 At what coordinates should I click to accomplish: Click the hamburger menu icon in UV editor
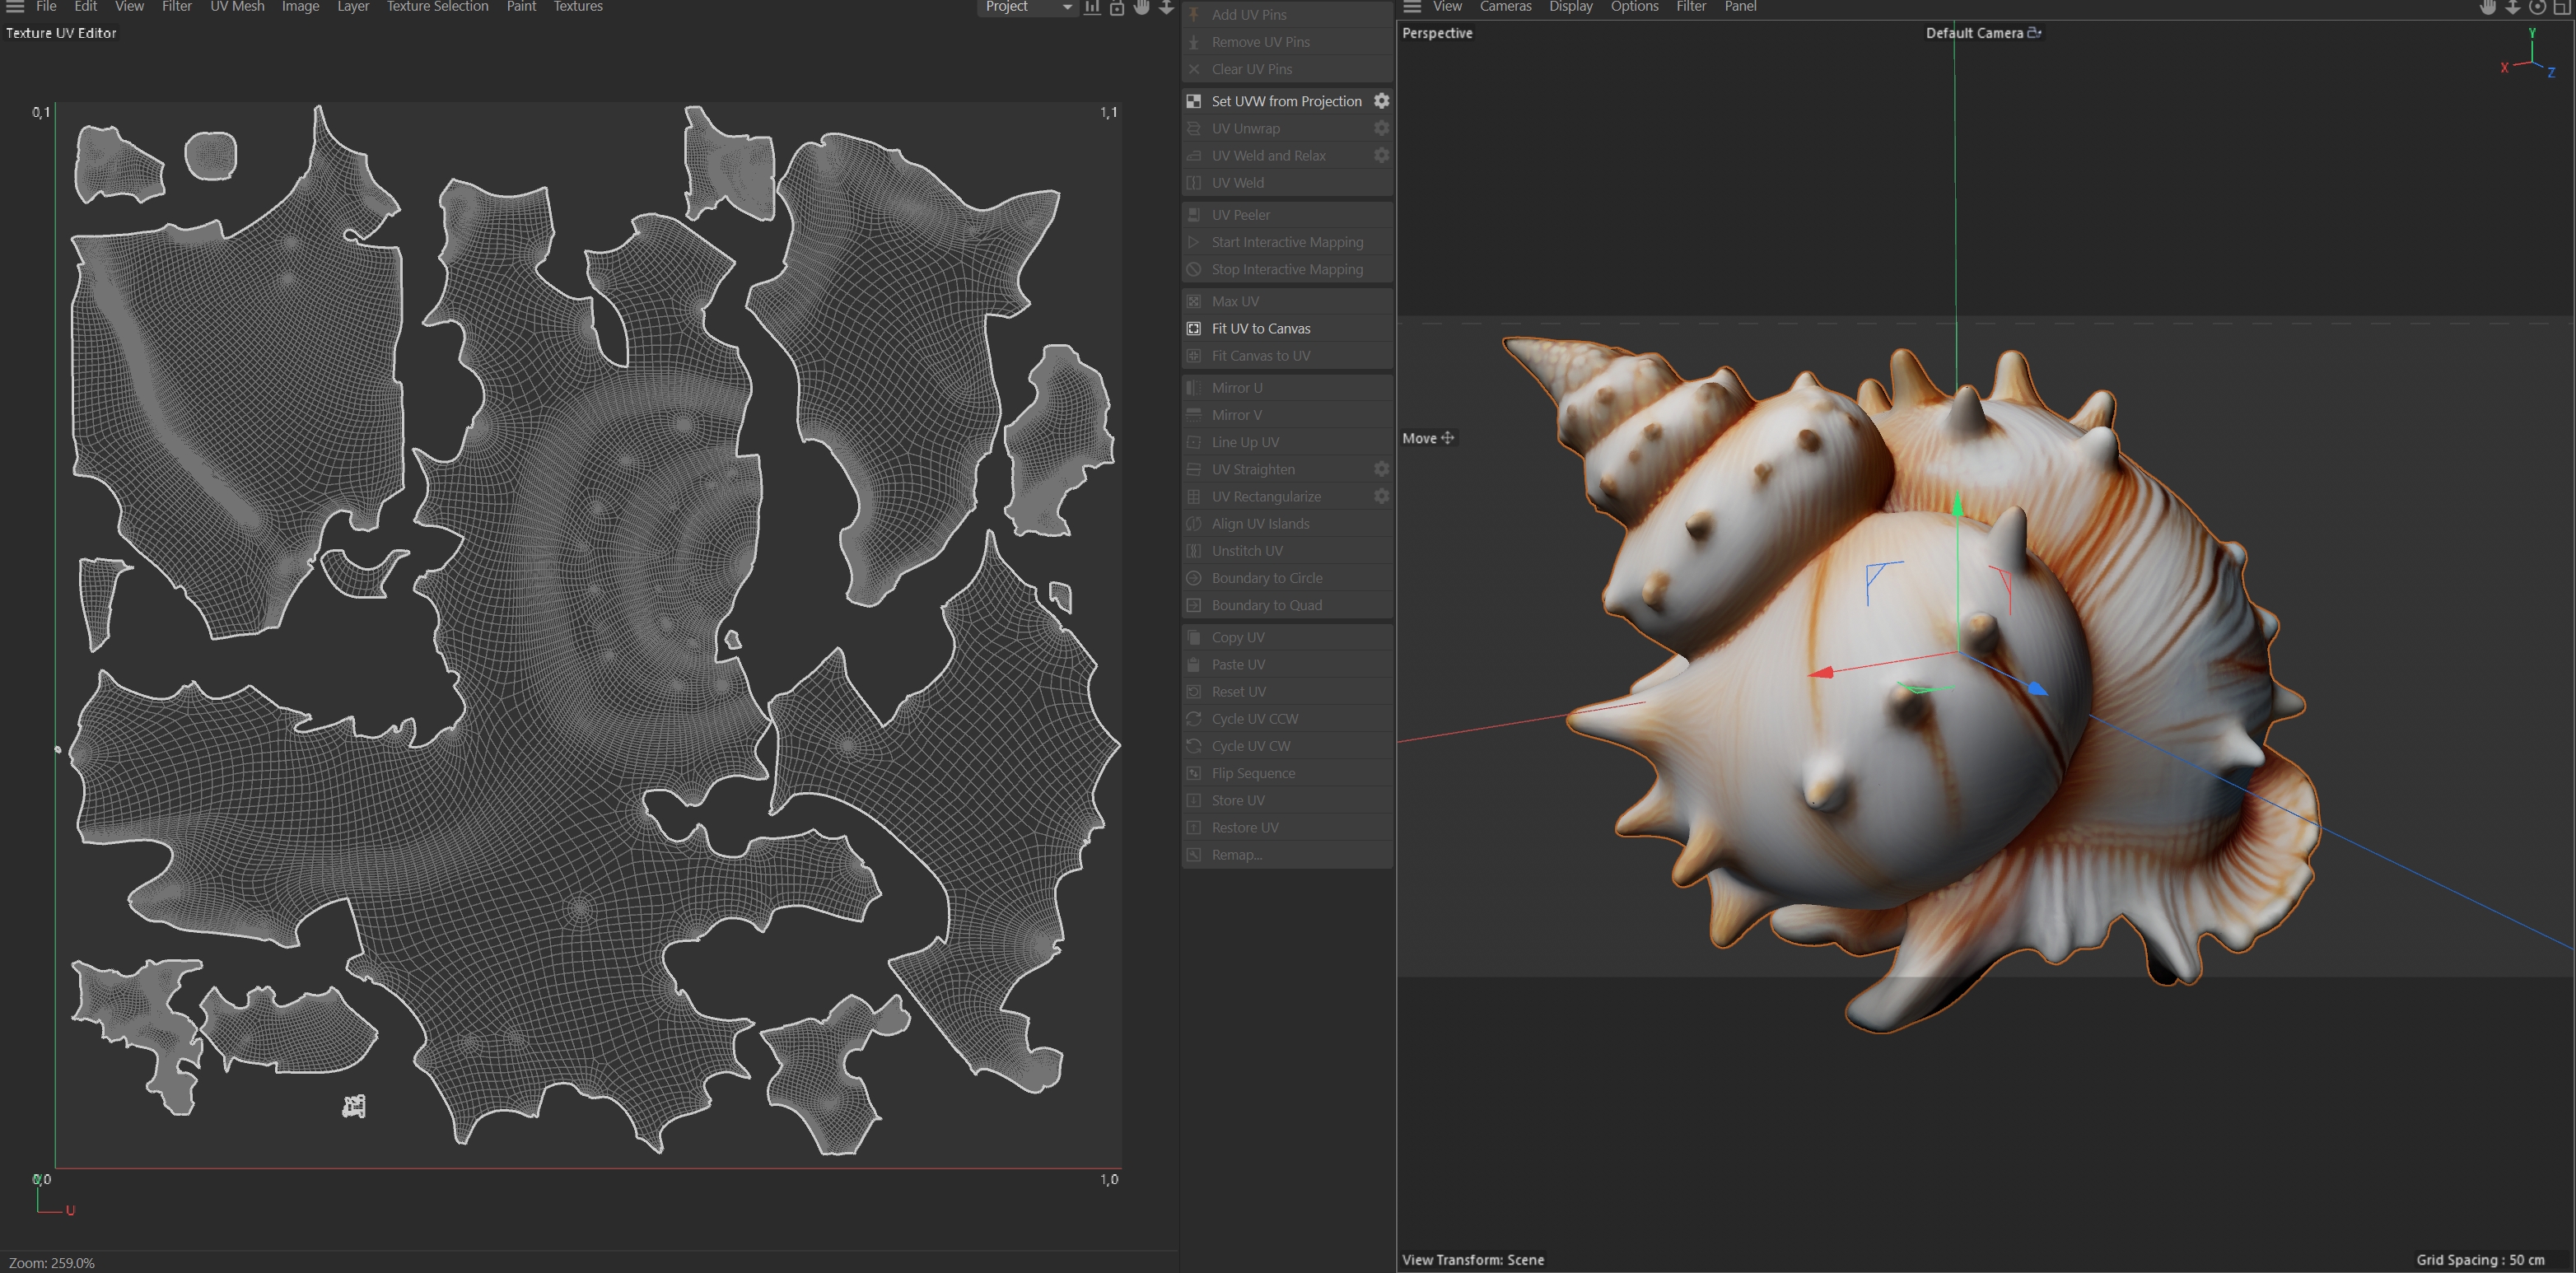tap(15, 6)
